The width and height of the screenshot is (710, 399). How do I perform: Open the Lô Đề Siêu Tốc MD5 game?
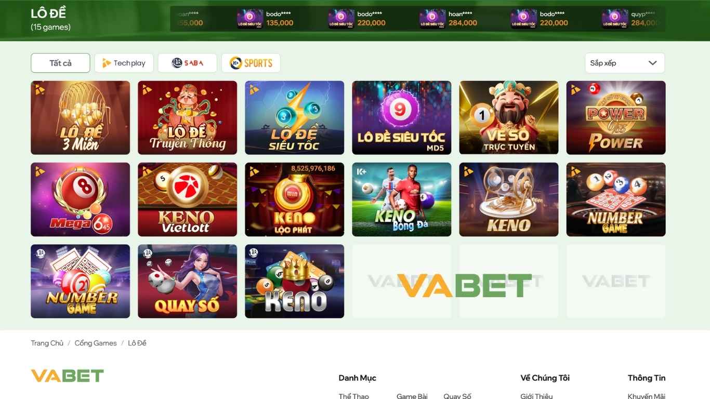401,117
